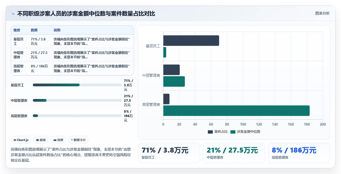Open the 8% / 186万元 高层管理者 data card
The image size is (341, 174).
[x=299, y=153]
